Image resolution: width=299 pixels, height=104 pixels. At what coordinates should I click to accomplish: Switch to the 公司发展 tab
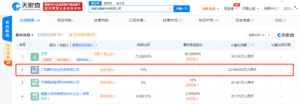click(x=137, y=20)
